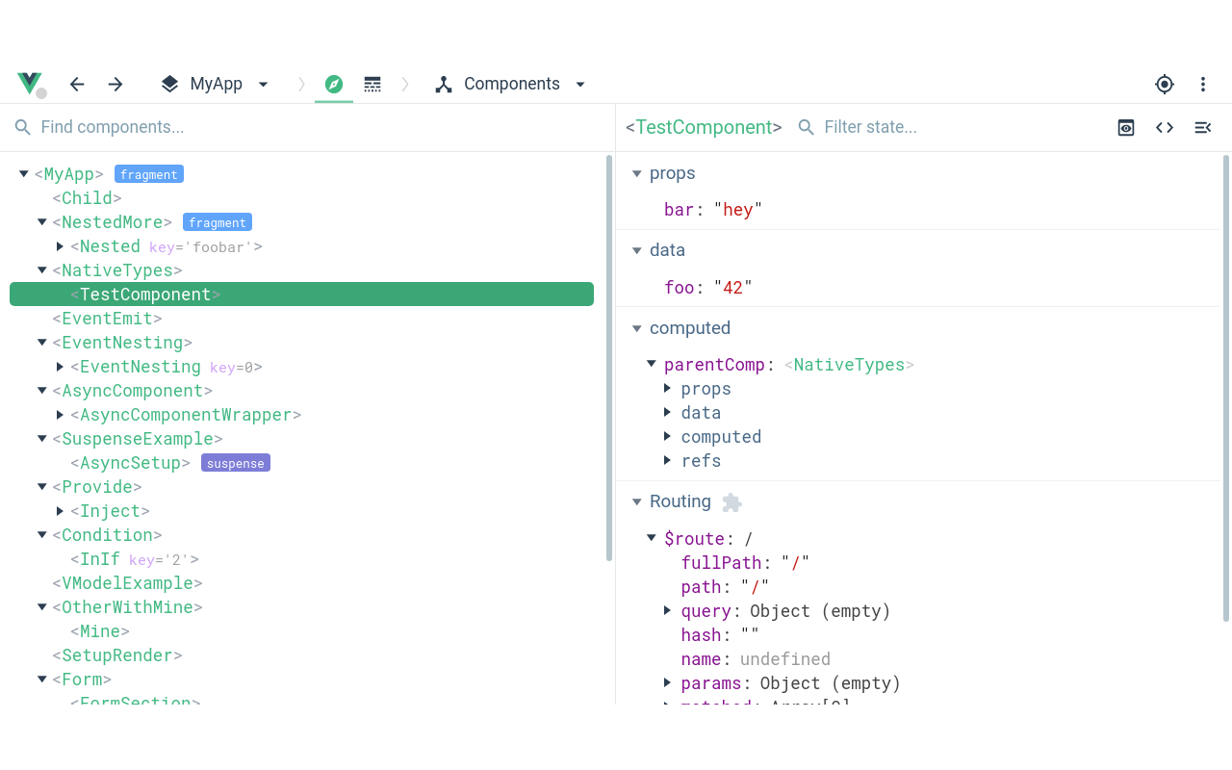Select the Mine component
The width and height of the screenshot is (1232, 770).
pos(100,631)
